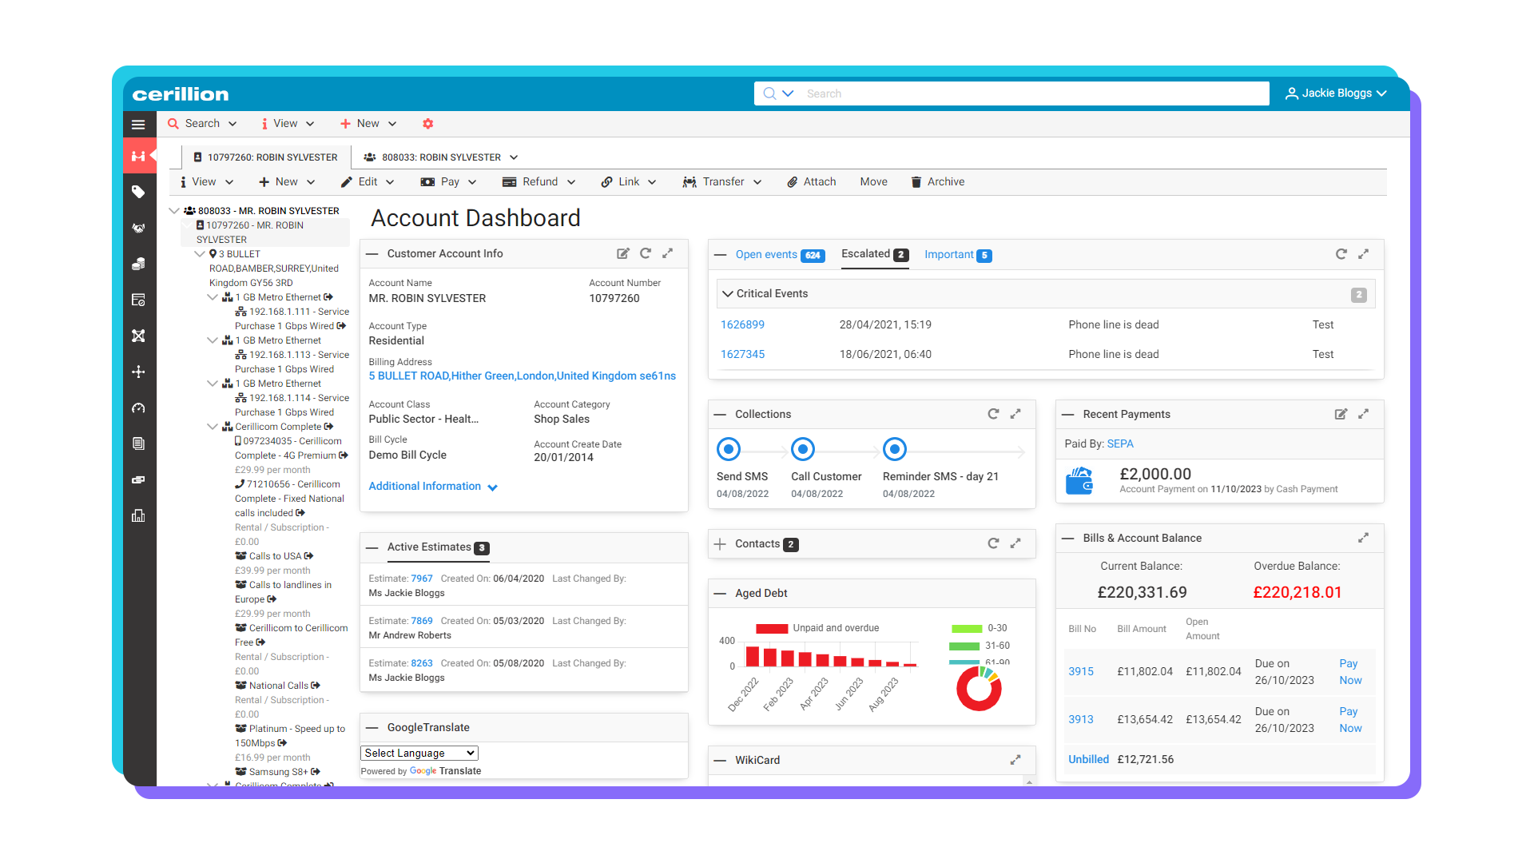Viewport: 1534px width, 863px height.
Task: Open the Select Language dropdown in GoogleTranslate
Action: pos(419,752)
